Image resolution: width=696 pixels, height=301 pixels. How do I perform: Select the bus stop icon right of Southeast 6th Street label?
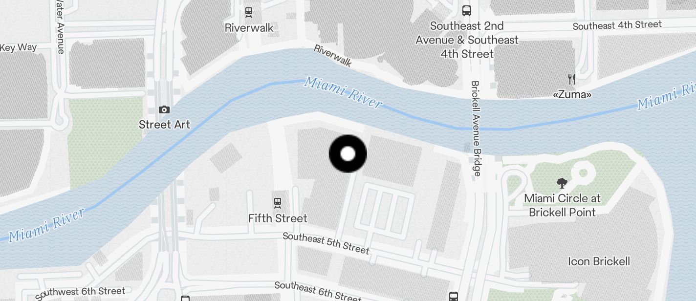(454, 297)
